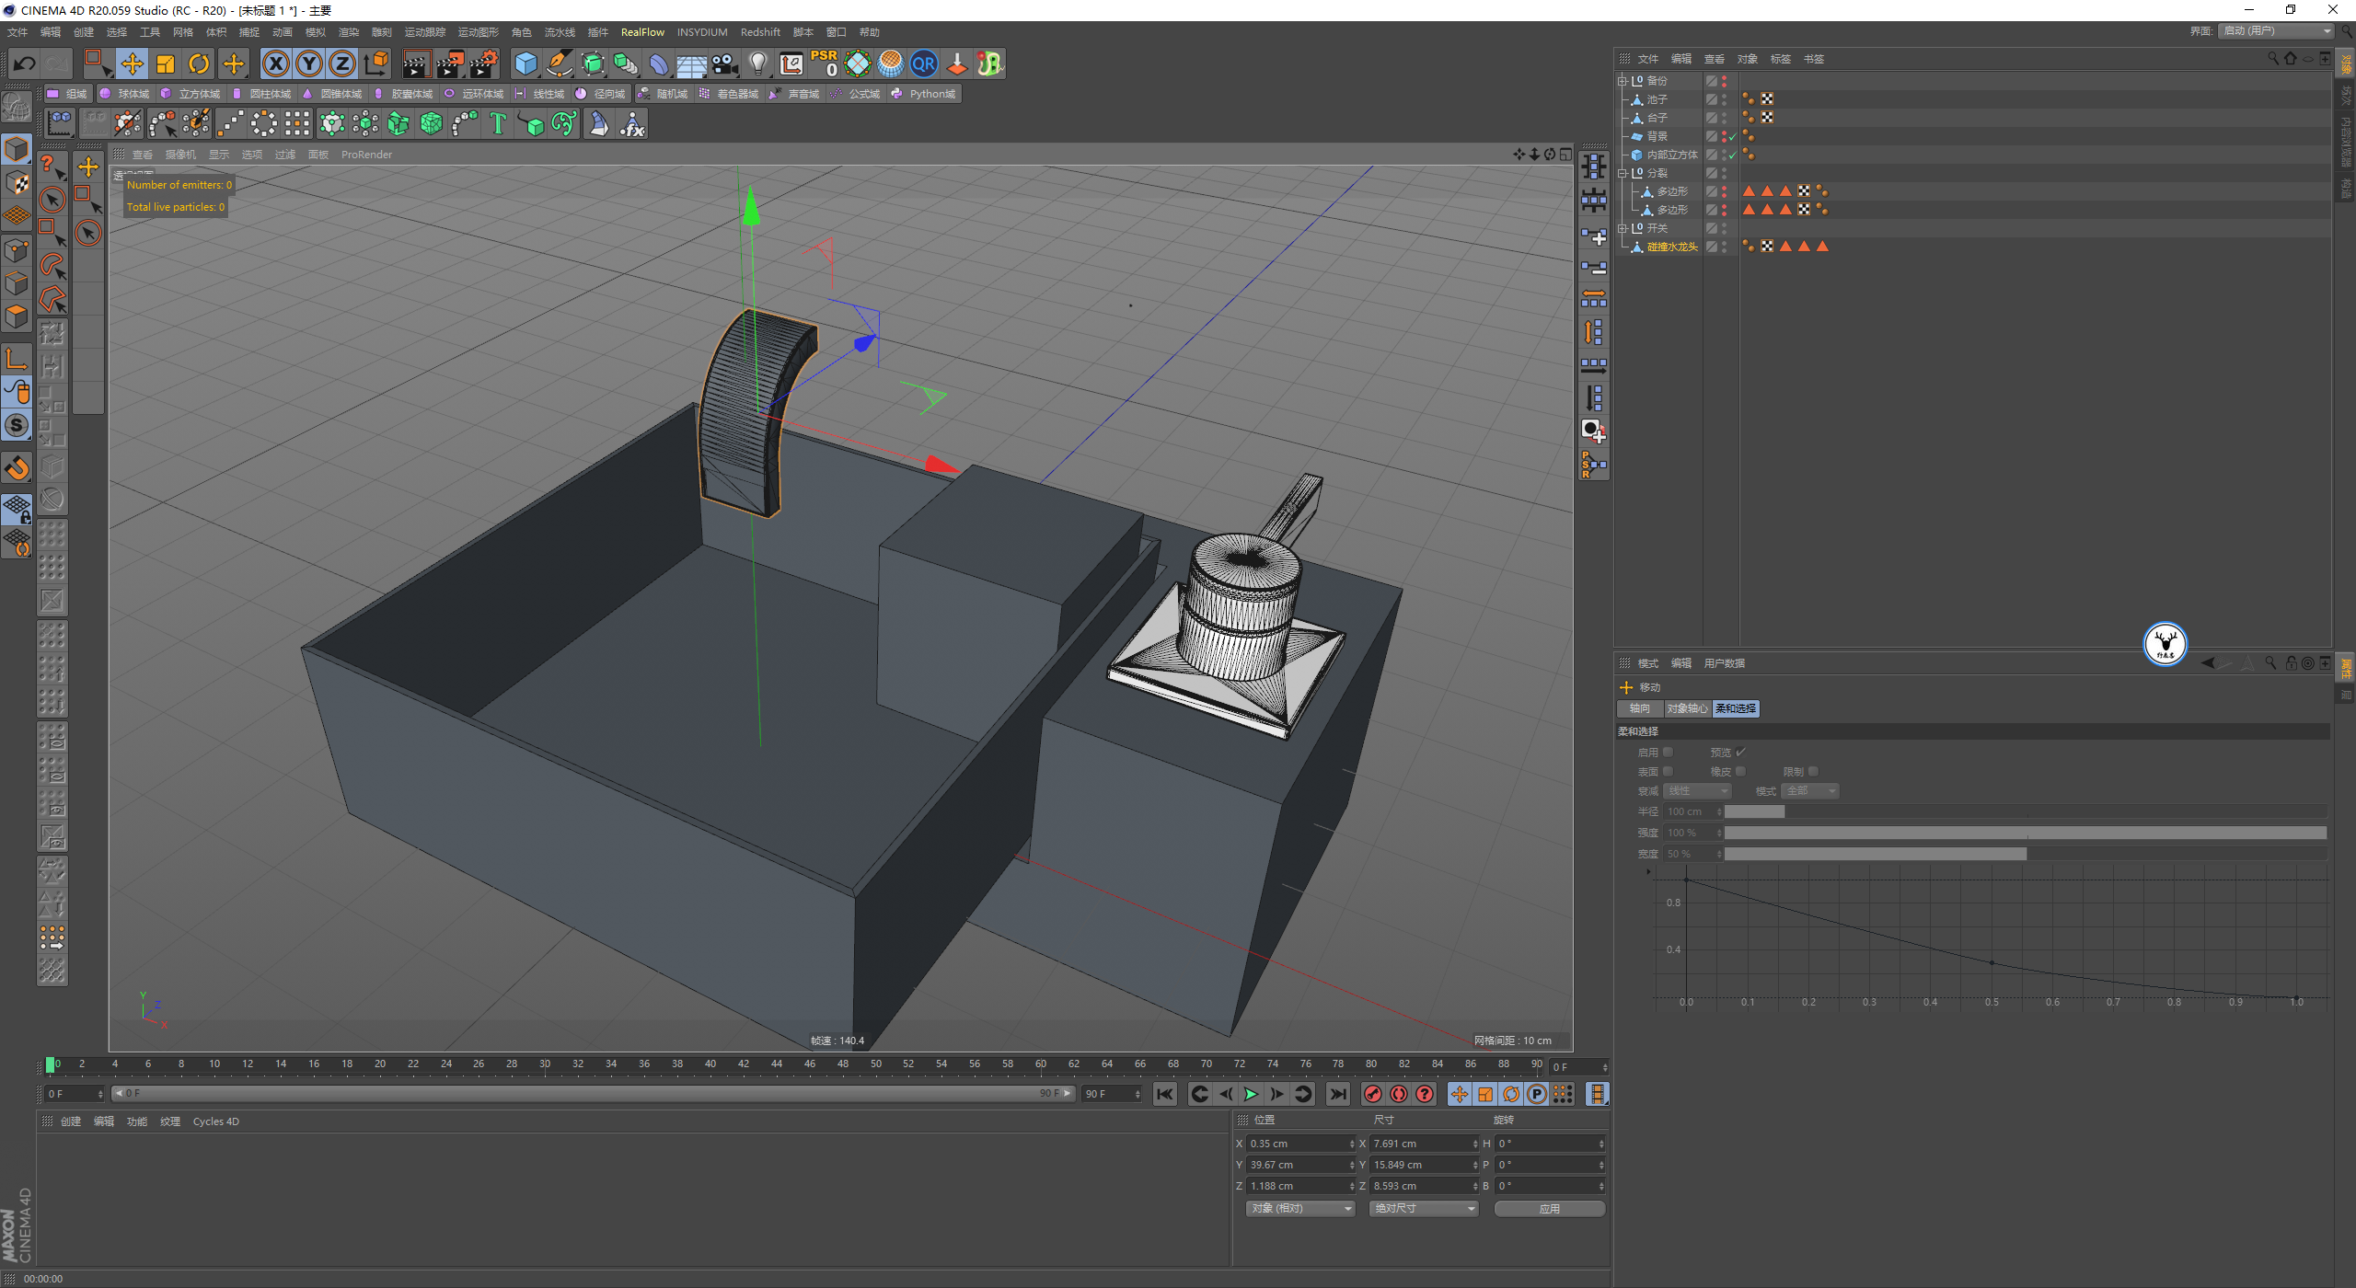Click the 立方体域 field button

(191, 94)
